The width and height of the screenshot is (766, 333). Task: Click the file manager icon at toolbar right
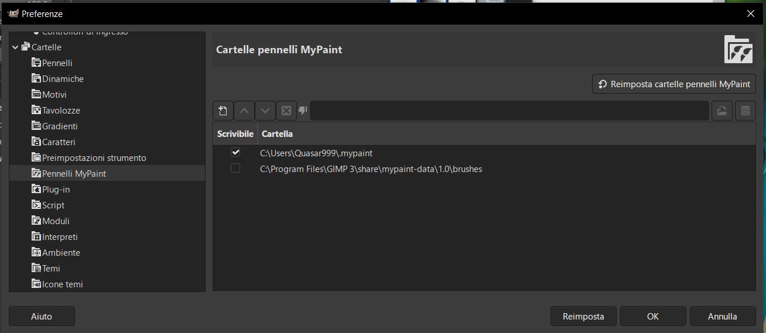[745, 111]
